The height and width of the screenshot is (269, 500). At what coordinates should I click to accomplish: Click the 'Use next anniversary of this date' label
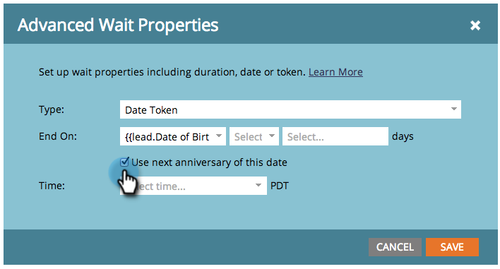point(209,162)
